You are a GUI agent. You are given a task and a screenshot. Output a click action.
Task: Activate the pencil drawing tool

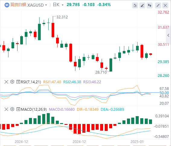pos(142,5)
